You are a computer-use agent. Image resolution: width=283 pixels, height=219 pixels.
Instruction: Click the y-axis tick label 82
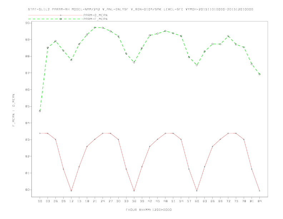28,156
